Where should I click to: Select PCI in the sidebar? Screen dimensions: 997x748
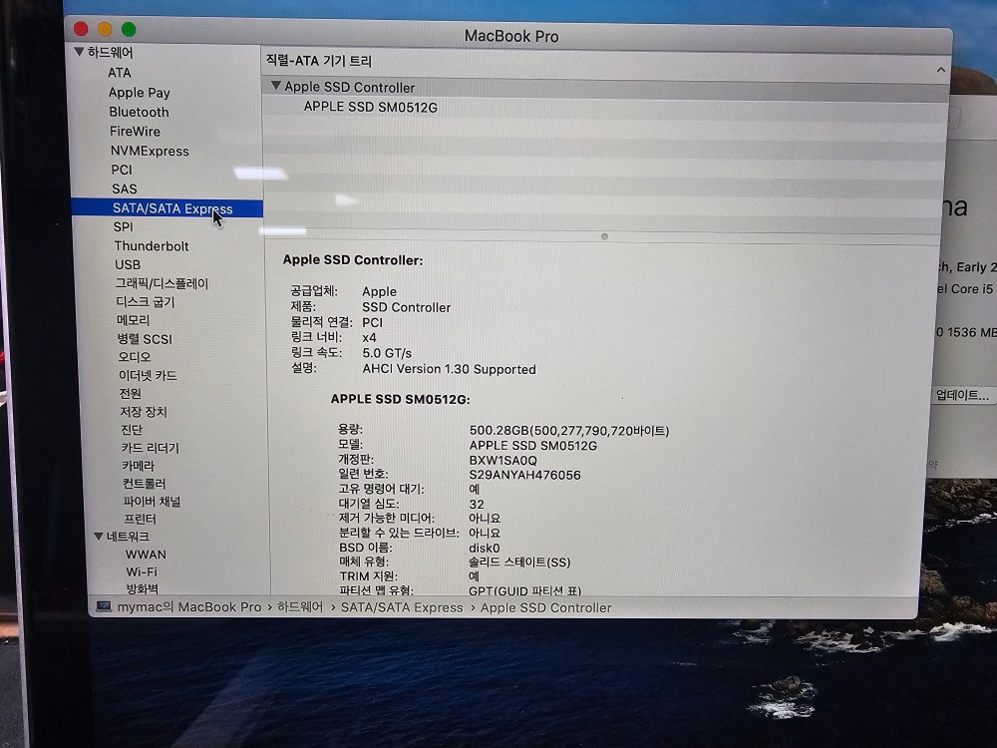pyautogui.click(x=122, y=170)
